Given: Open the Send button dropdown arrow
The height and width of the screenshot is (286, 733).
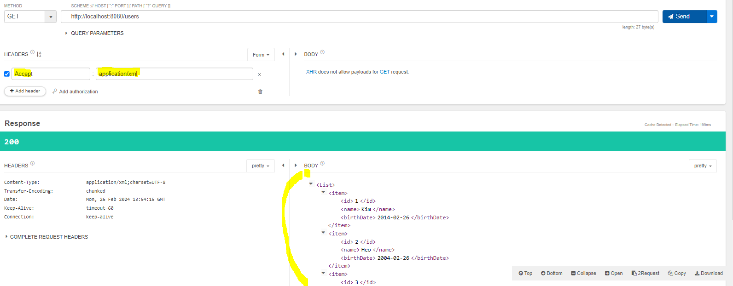Looking at the screenshot, I should click(x=712, y=16).
